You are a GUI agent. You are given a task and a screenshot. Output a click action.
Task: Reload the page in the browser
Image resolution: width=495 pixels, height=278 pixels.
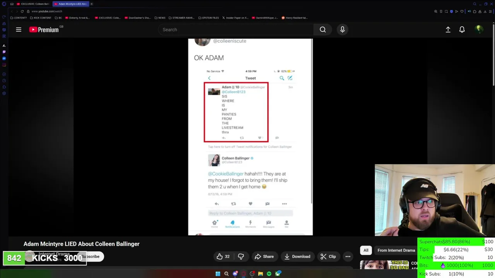(x=22, y=12)
